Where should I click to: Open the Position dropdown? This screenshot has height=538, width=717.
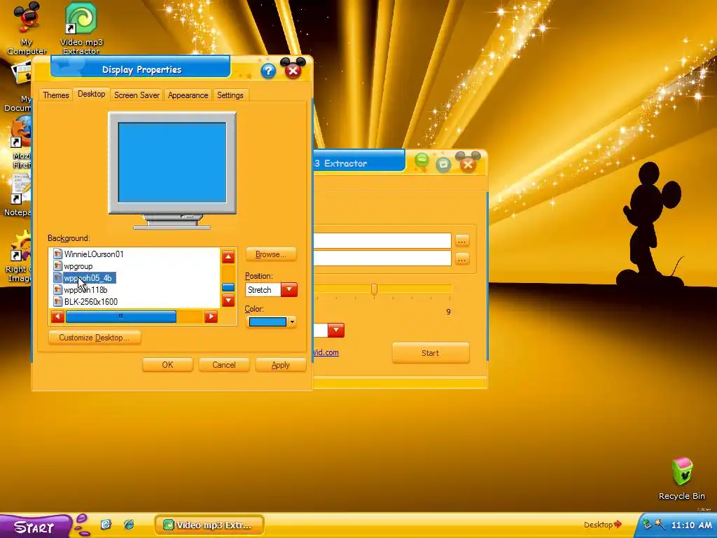[x=289, y=289]
